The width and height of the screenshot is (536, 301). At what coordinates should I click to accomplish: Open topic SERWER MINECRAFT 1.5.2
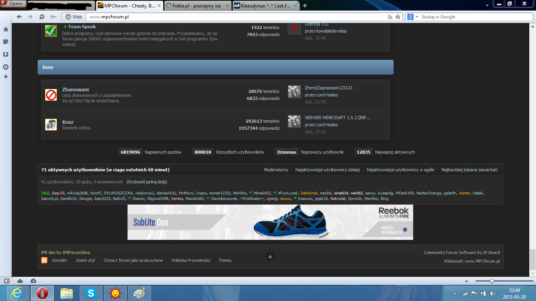[338, 118]
